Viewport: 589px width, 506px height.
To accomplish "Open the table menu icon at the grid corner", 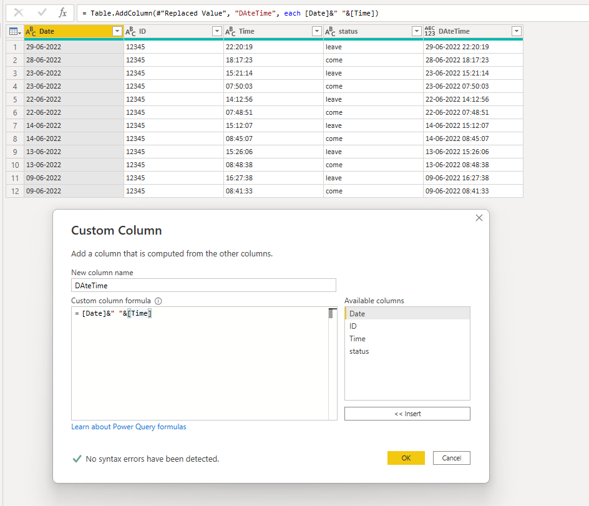I will (15, 32).
